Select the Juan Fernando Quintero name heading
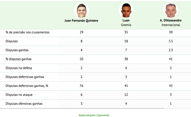The image size is (191, 117). (x=81, y=20)
